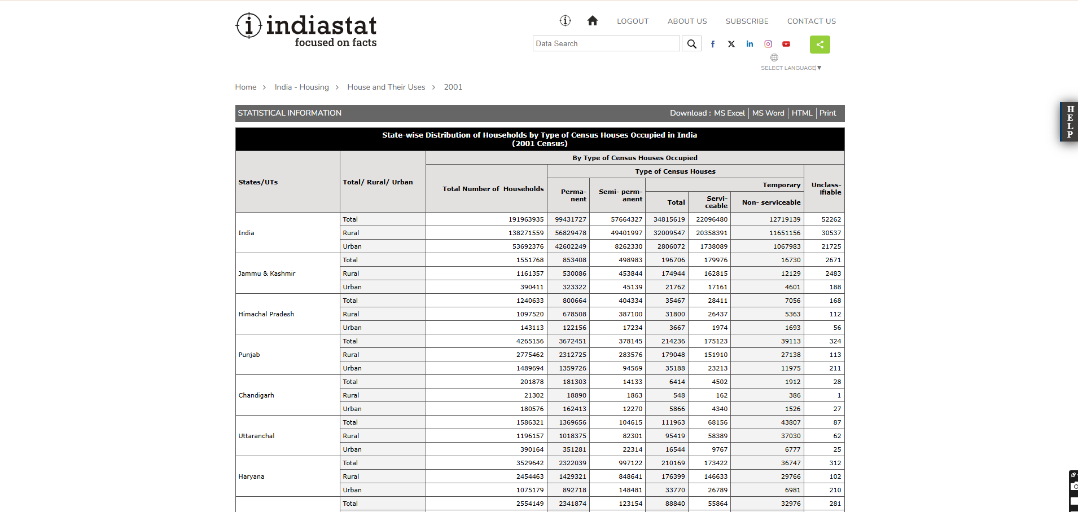Navigate to India - Housing breadcrumb

pyautogui.click(x=301, y=87)
